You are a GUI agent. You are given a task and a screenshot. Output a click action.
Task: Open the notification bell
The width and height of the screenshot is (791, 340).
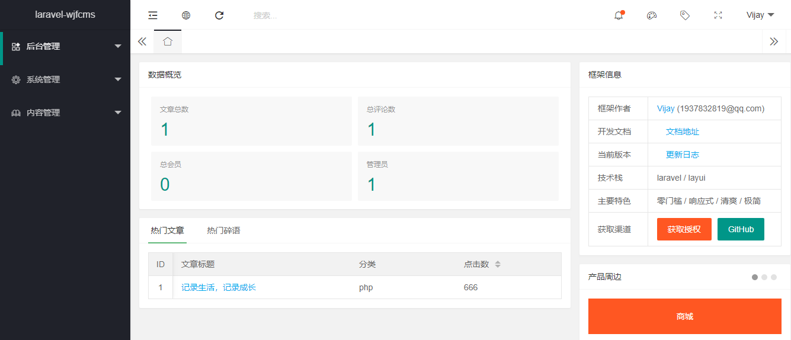(x=619, y=15)
